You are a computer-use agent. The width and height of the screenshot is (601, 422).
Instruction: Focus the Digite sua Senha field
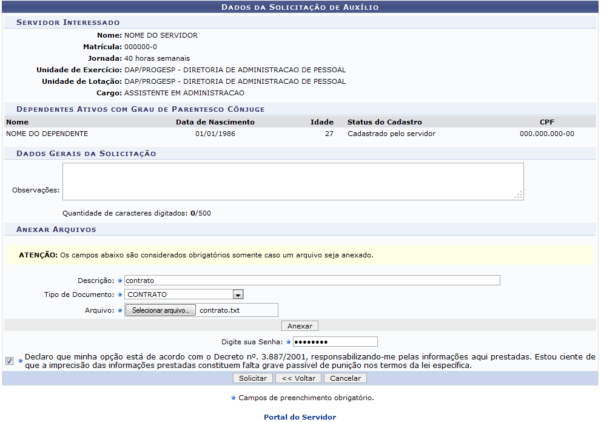coord(335,342)
